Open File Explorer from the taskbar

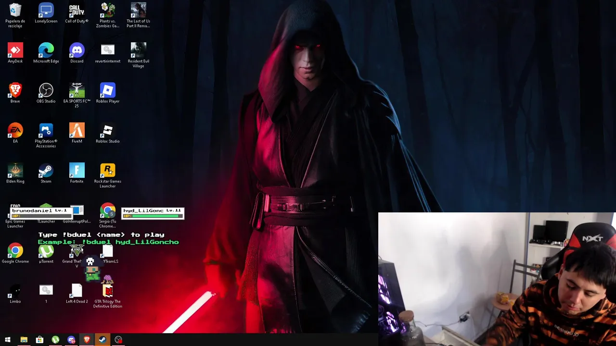tap(24, 340)
